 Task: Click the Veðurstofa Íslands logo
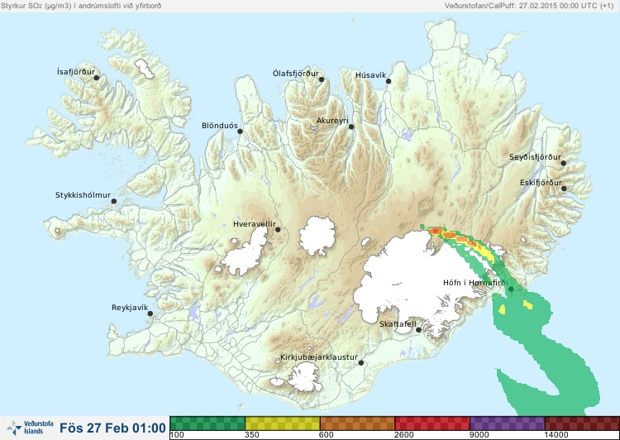coord(30,428)
